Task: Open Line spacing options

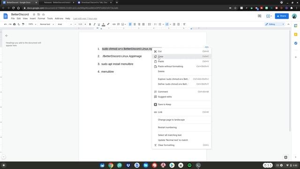Action: 150,24
